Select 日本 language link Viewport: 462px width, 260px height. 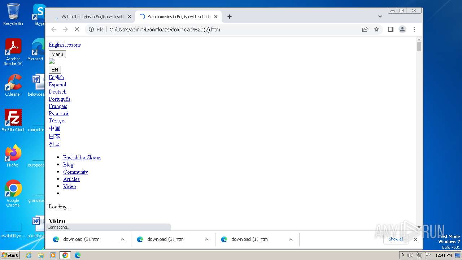[x=55, y=136]
